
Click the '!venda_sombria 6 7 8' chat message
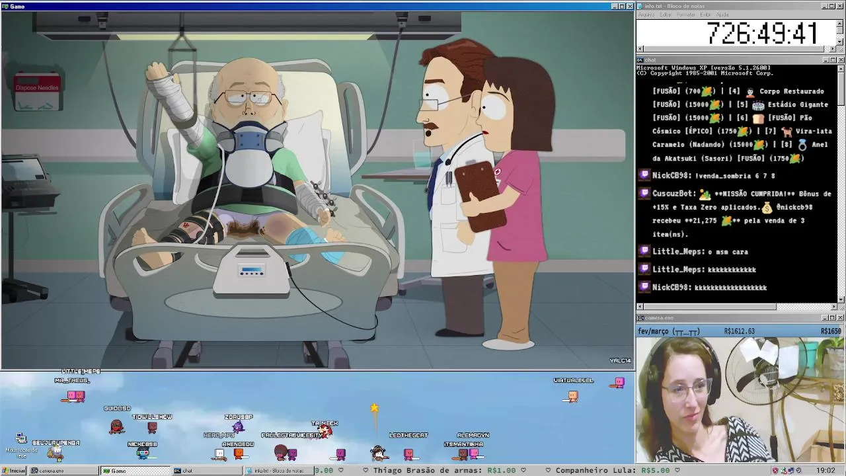[735, 176]
